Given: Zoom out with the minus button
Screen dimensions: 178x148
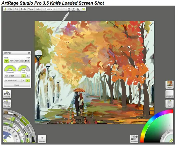Looking at the screenshot, I should tap(44, 9).
